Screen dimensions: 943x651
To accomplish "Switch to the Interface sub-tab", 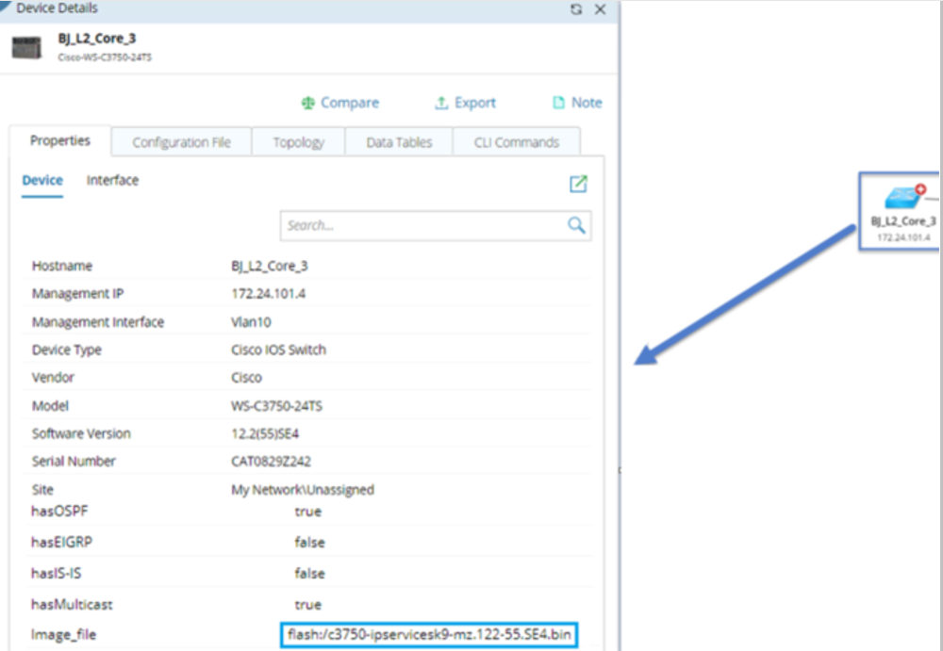I will [x=112, y=181].
